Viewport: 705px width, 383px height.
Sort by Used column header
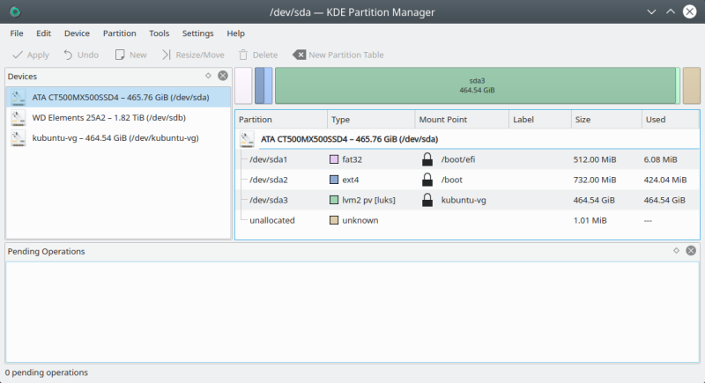[x=671, y=120]
